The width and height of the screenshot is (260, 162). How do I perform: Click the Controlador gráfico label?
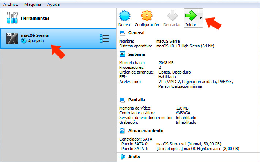[x=137, y=113]
